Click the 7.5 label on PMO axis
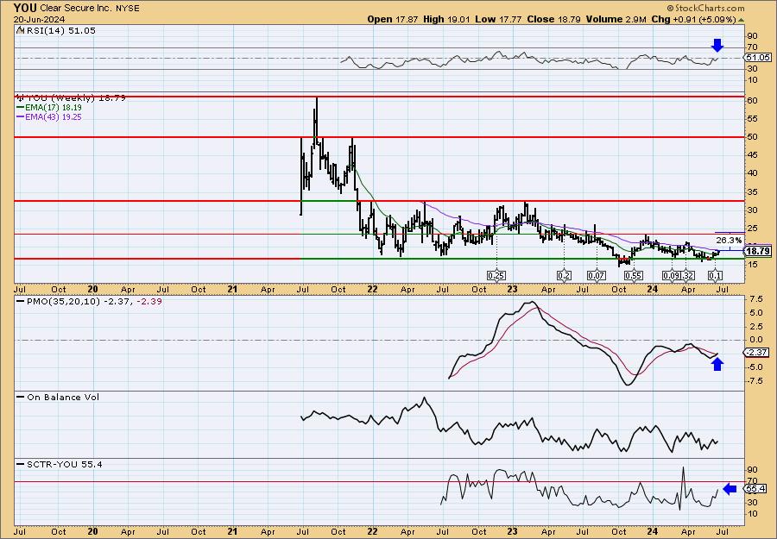Image resolution: width=777 pixels, height=539 pixels. (756, 299)
